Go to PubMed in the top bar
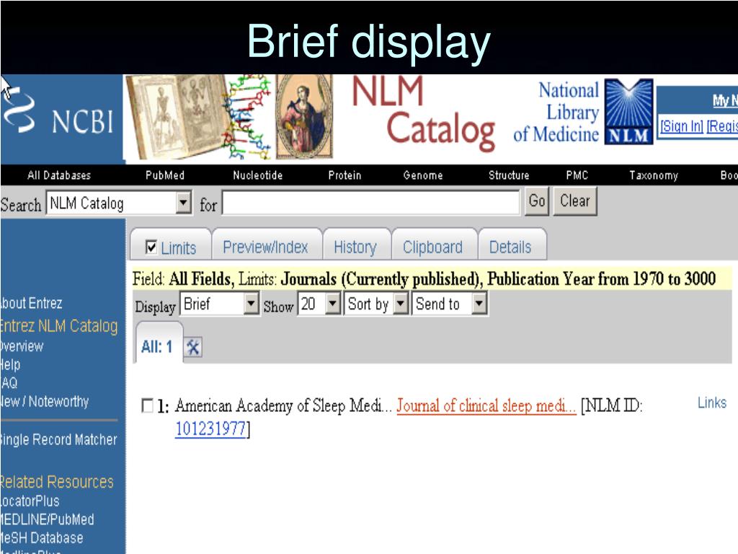 165,176
